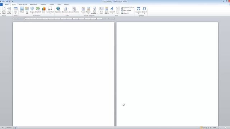This screenshot has height=129, width=230.
Task: Select Print Layout view in status bar
Action: tap(201, 128)
